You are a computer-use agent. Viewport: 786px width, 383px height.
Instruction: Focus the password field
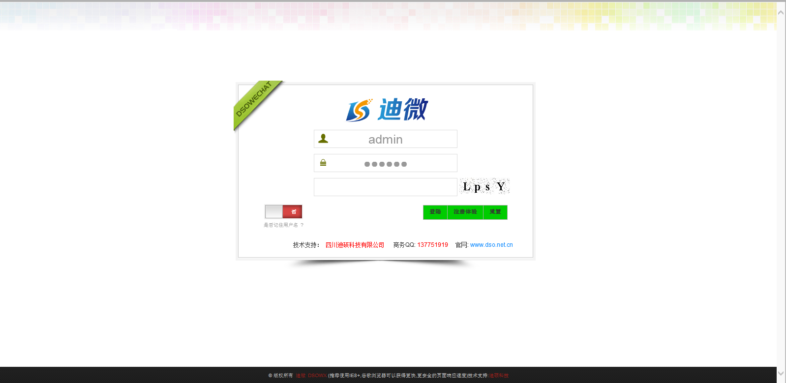point(386,163)
